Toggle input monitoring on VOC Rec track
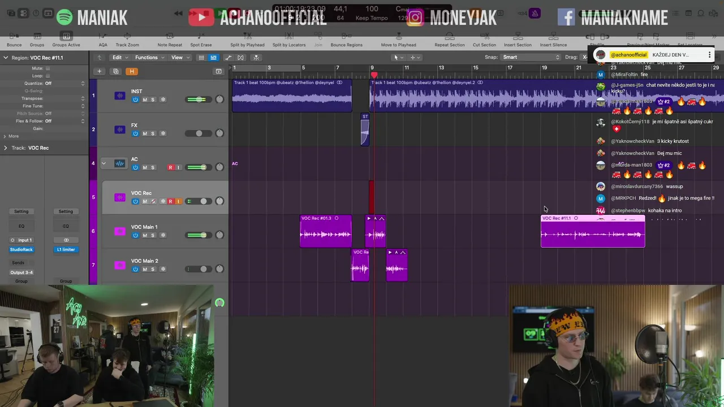 pos(178,201)
